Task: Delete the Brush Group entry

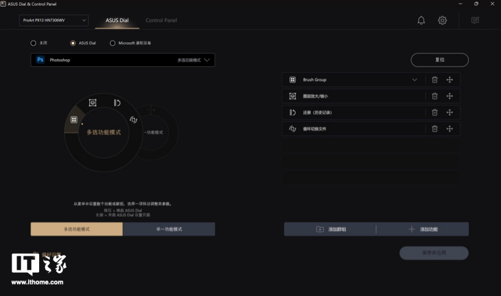Action: (434, 80)
